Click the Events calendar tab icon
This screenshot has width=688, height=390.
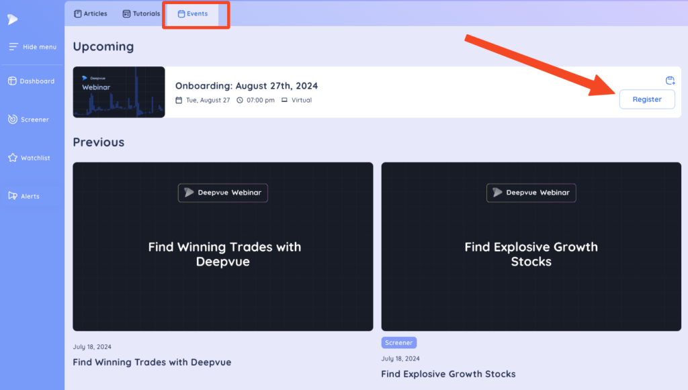[x=181, y=14]
